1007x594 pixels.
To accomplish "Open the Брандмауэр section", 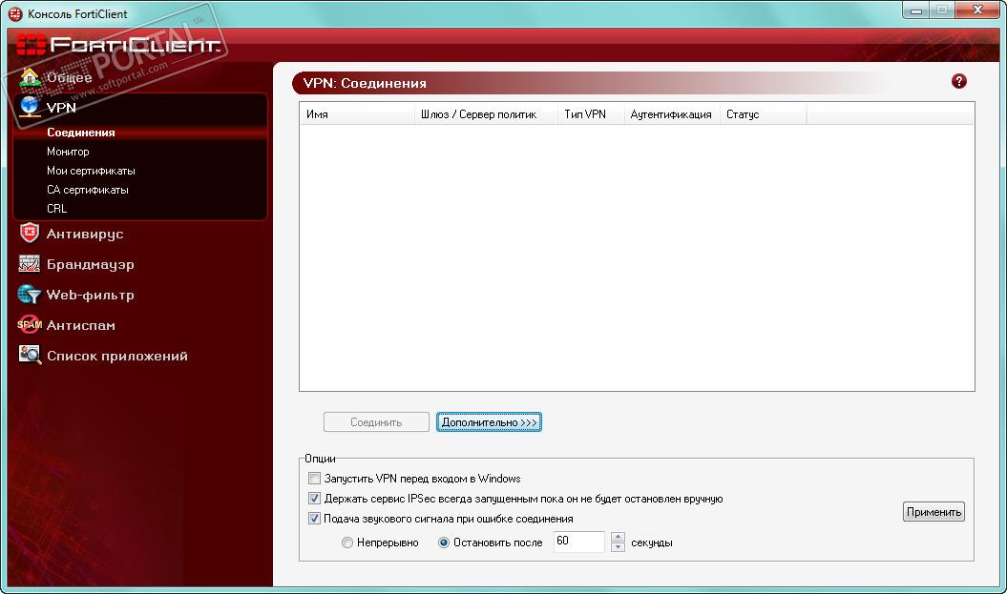I will 91,264.
